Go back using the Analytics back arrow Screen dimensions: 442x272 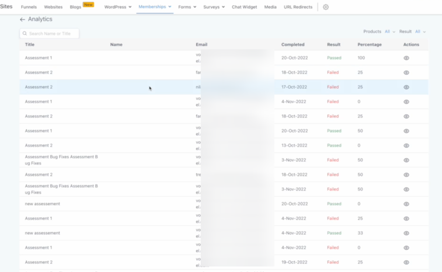[x=22, y=20]
